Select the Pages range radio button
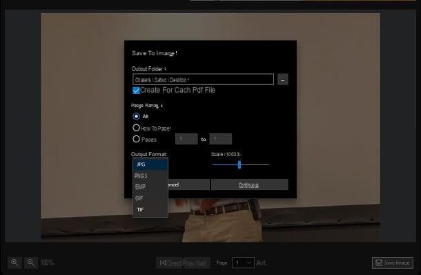Viewport: 421px width, 275px height. click(x=136, y=139)
